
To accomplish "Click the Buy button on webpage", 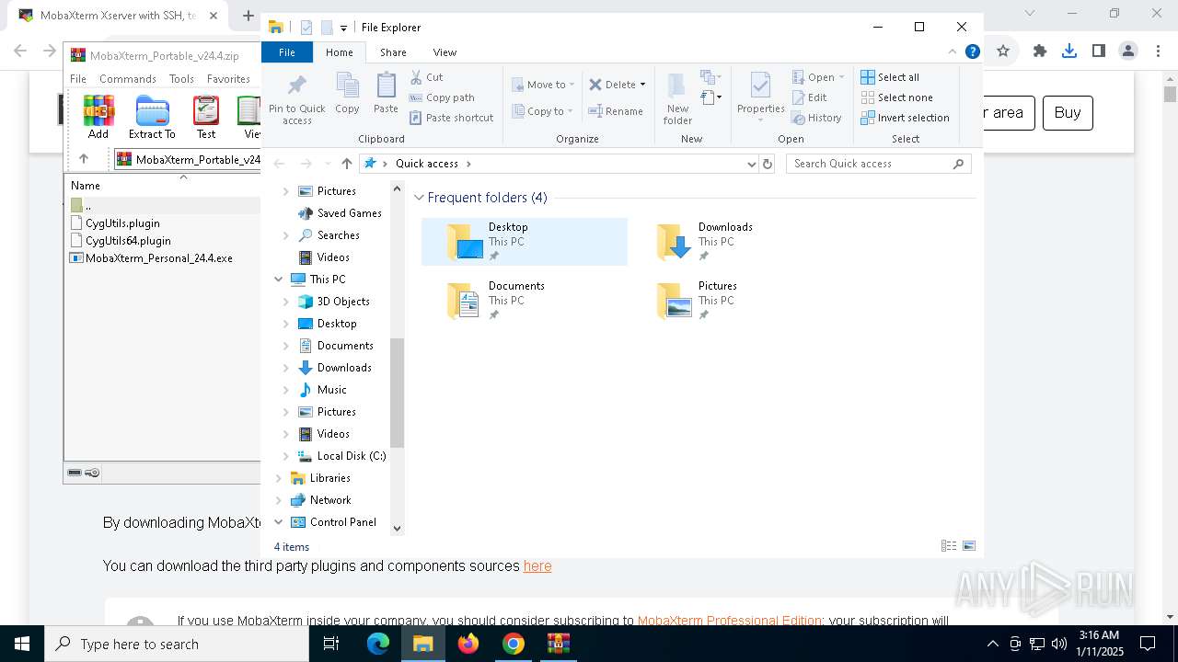I will (x=1068, y=113).
